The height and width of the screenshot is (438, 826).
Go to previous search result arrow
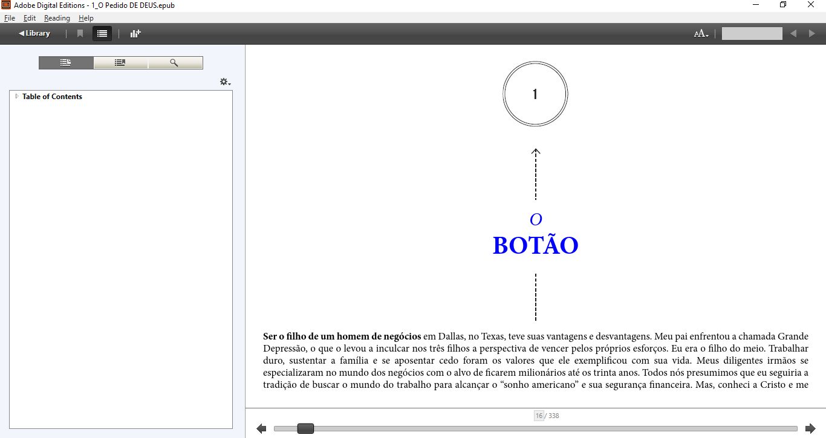793,34
